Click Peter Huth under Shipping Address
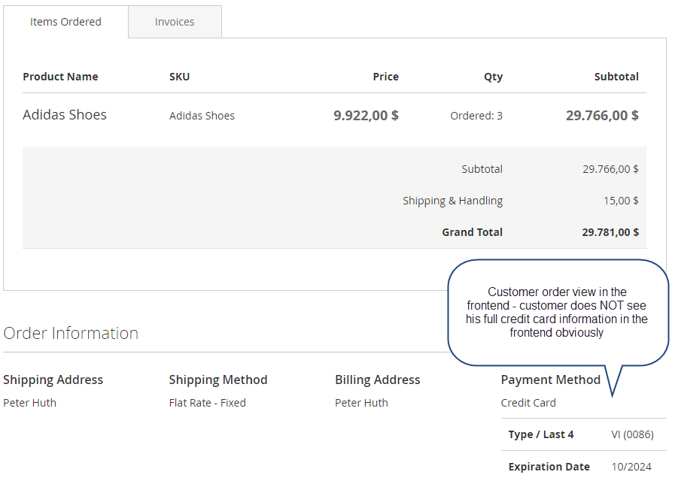Screen dimensions: 675x493 pos(29,403)
